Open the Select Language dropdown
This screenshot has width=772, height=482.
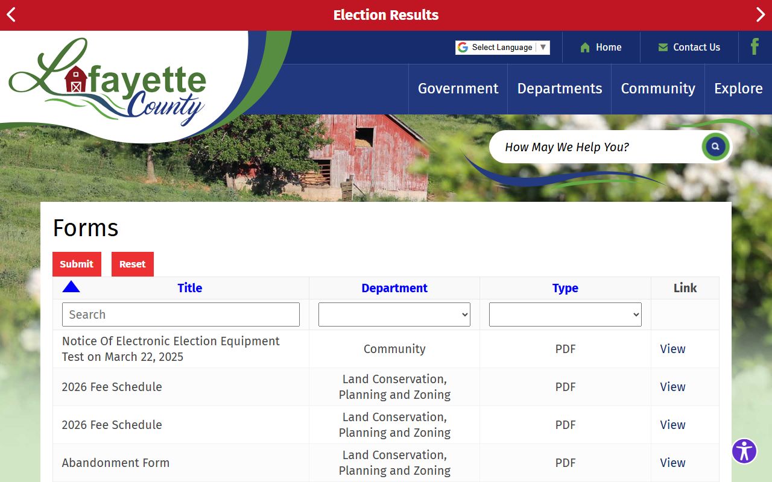(x=502, y=48)
